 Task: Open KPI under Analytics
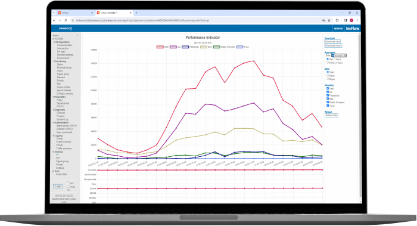58,158
